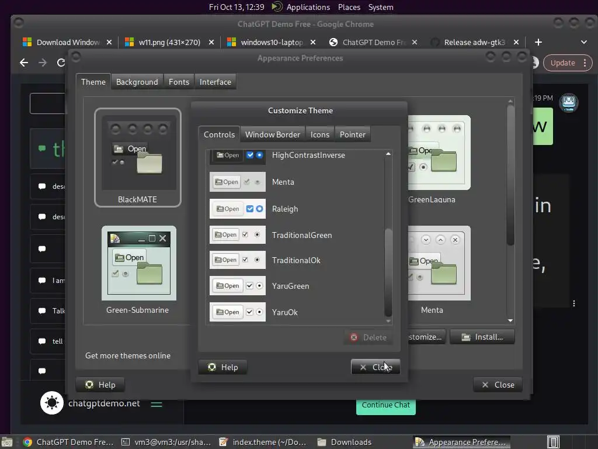Click the theme grid scrollbar down arrow

pos(510,321)
